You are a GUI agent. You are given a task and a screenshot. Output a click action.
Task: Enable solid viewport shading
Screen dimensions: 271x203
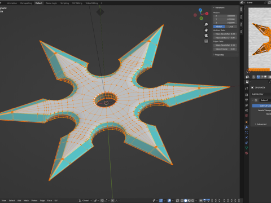[x=186, y=201]
